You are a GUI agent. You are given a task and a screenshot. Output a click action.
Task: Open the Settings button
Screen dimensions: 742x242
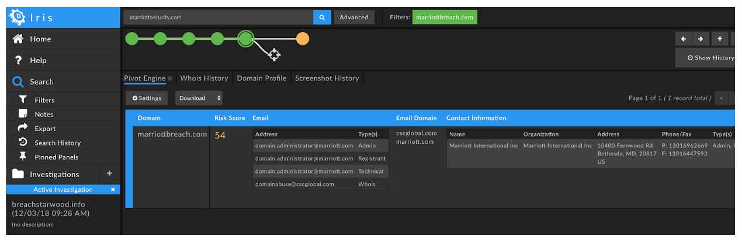coord(147,98)
